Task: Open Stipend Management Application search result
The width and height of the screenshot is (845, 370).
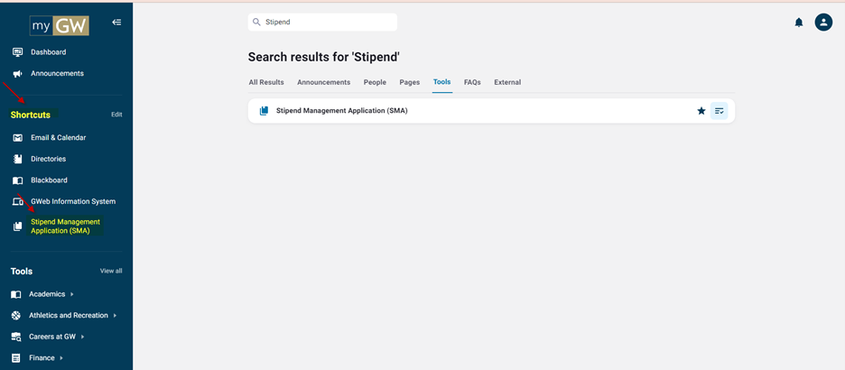Action: point(341,111)
